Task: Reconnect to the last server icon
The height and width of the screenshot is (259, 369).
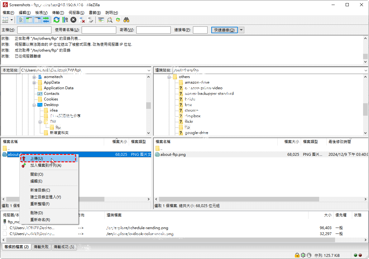Action: coord(90,20)
